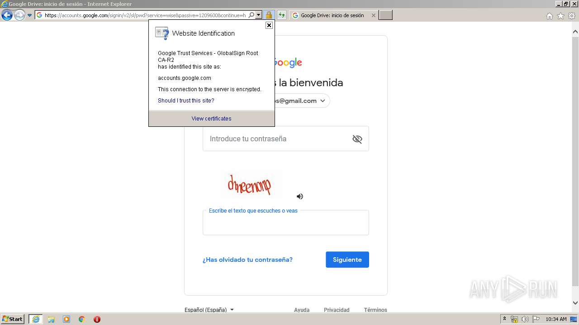579x325 pixels.
Task: Click the Términos footer link
Action: (375, 310)
